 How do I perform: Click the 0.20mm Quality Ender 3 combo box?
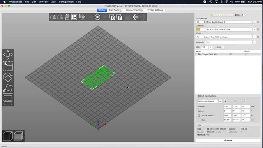coord(224,22)
